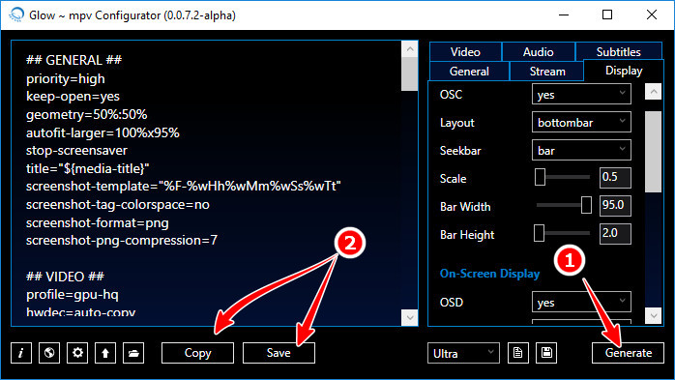Open the Seekbar dropdown
This screenshot has width=675, height=380.
click(581, 150)
